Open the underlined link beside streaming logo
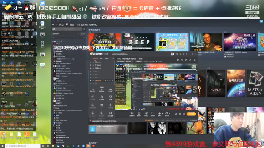This screenshot has width=264, height=148. coord(120,54)
